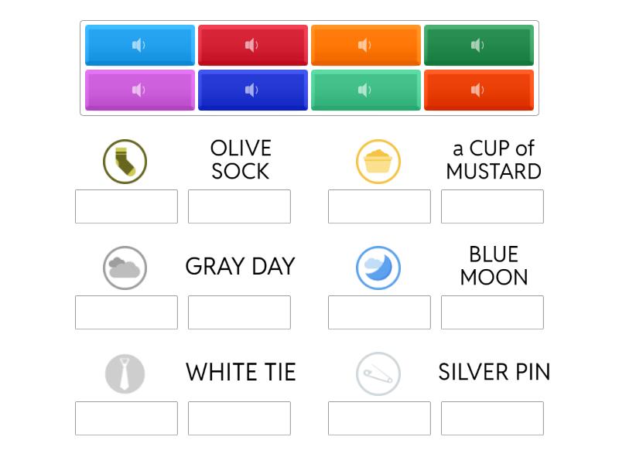Click the purple speaker tile

coord(139,90)
